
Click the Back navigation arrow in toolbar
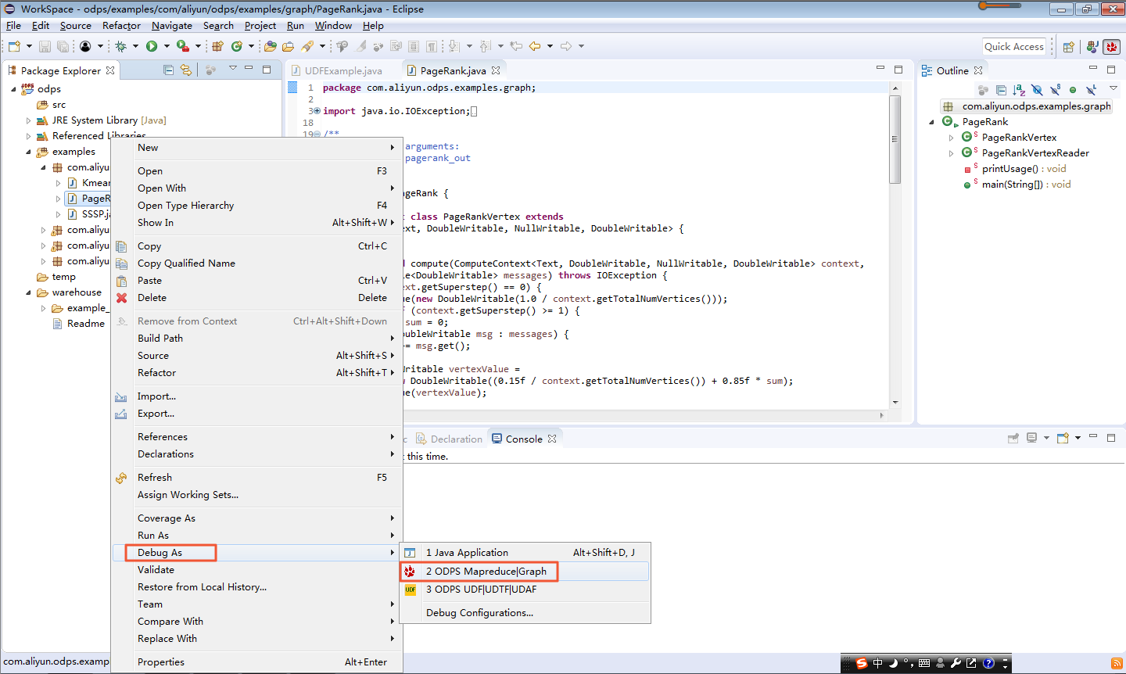pyautogui.click(x=535, y=46)
